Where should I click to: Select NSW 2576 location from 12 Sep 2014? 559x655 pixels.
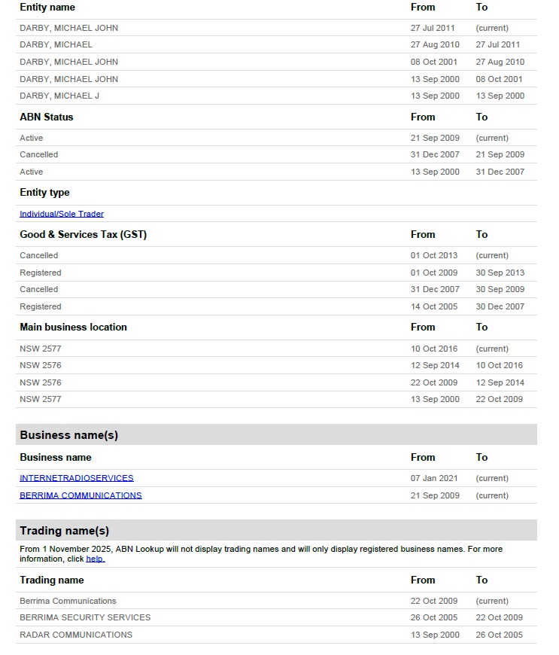(276, 365)
